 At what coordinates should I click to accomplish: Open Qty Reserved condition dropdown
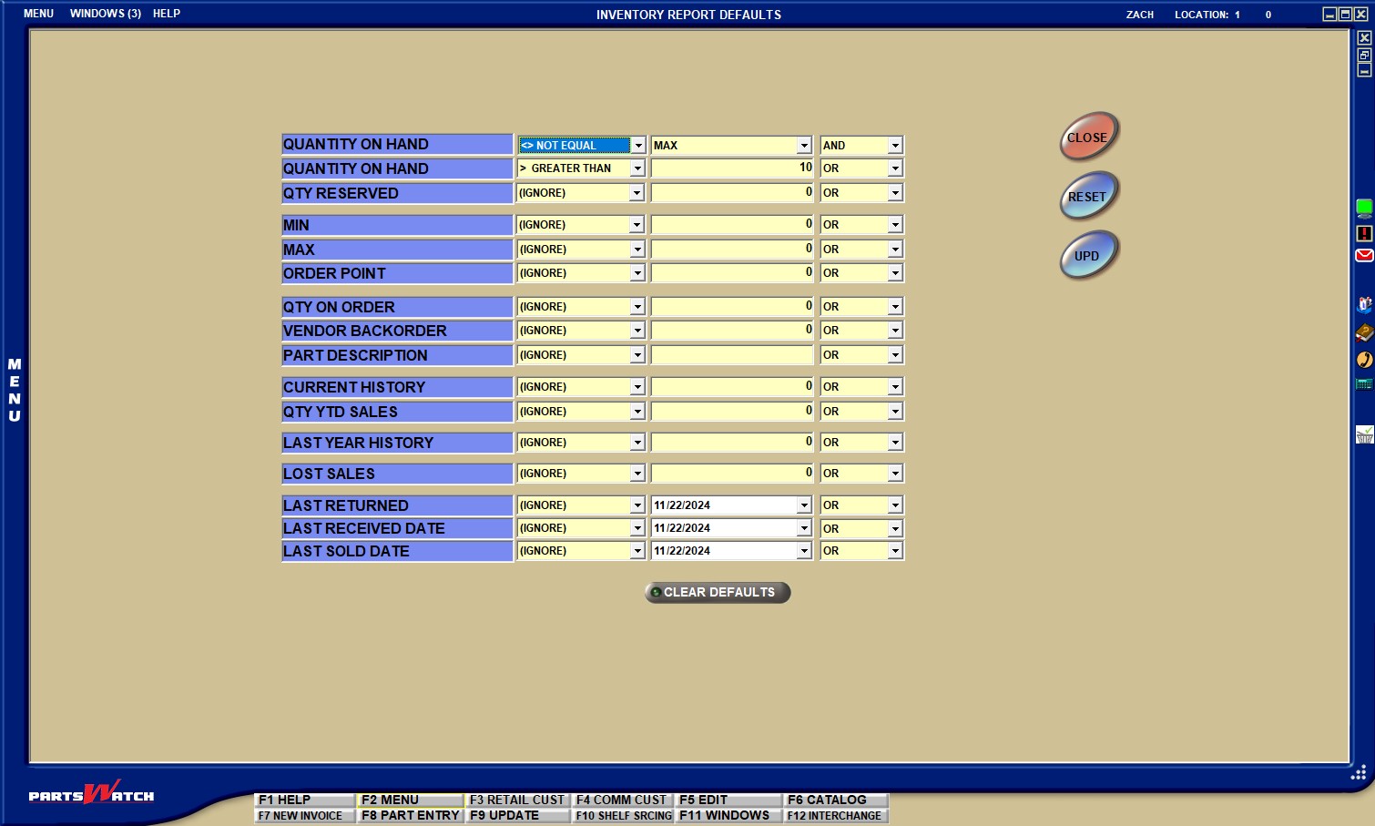[x=637, y=193]
